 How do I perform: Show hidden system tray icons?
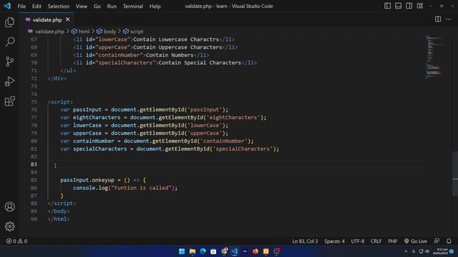tap(406, 251)
